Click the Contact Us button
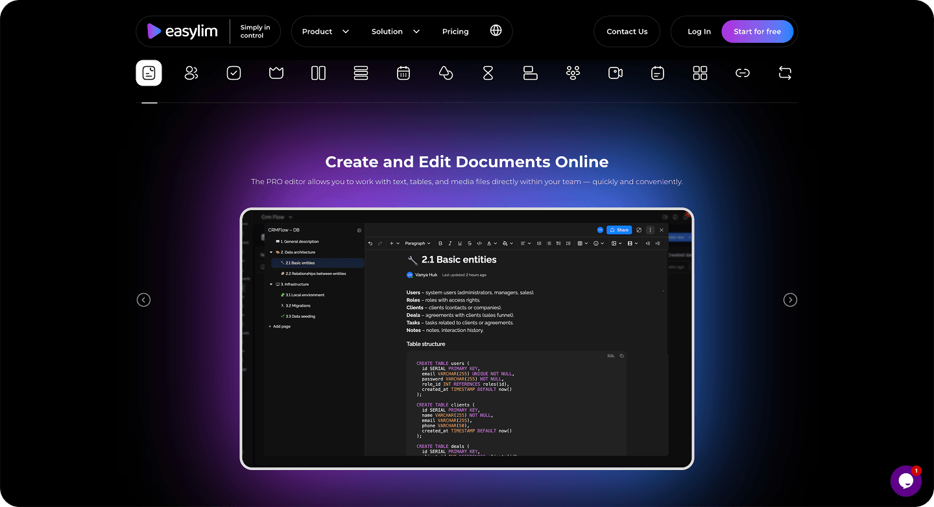 [627, 32]
